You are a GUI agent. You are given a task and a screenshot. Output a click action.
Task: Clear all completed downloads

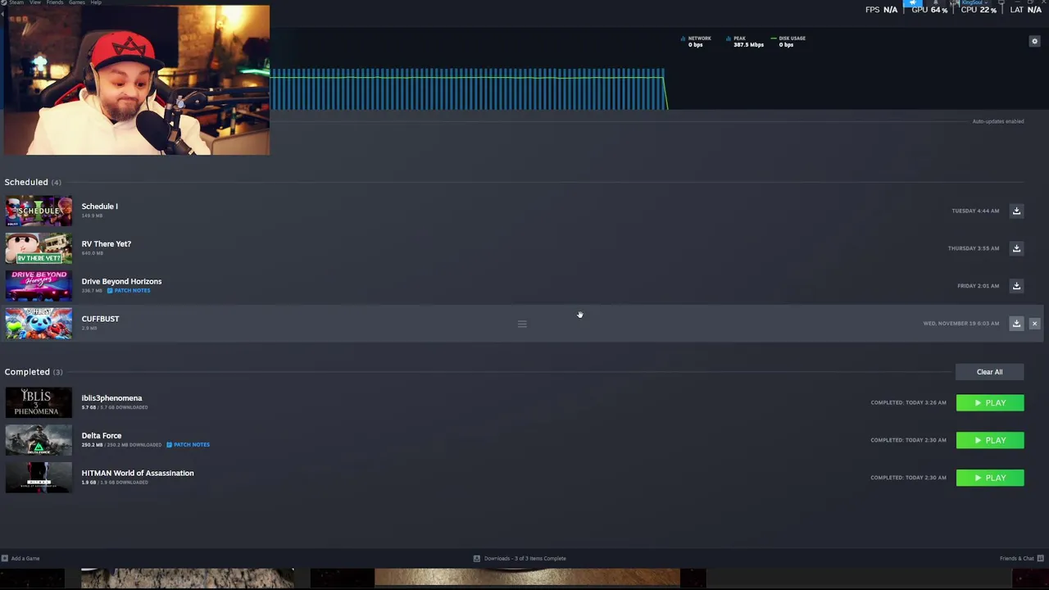989,372
